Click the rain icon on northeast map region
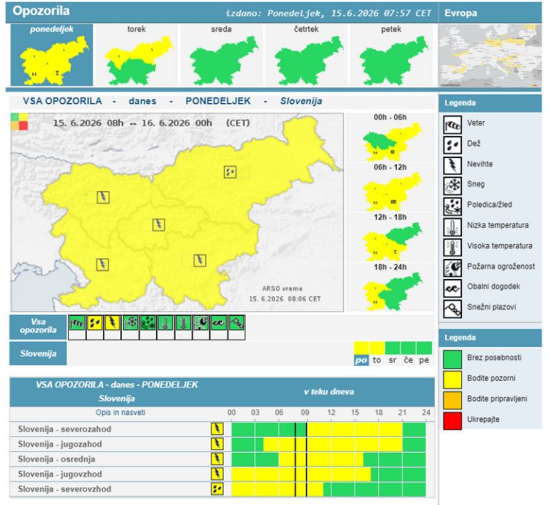Image resolution: width=550 pixels, height=505 pixels. (230, 172)
